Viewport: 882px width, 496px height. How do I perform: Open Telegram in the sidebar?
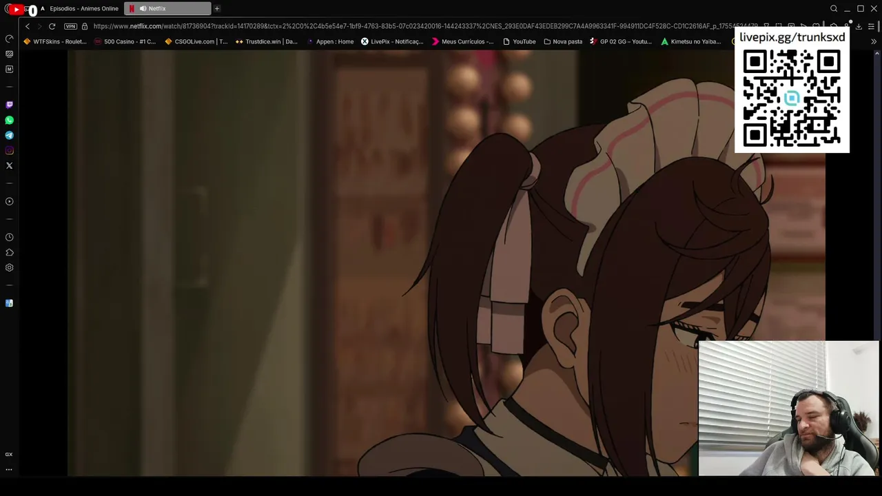coord(9,135)
